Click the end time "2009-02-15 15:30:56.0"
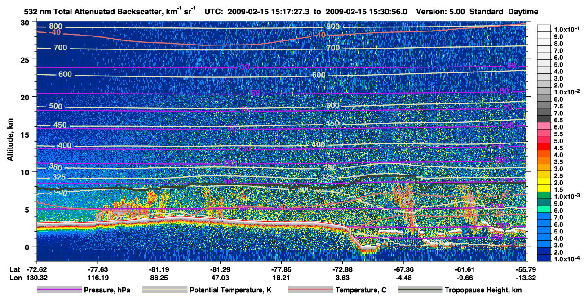 point(366,12)
